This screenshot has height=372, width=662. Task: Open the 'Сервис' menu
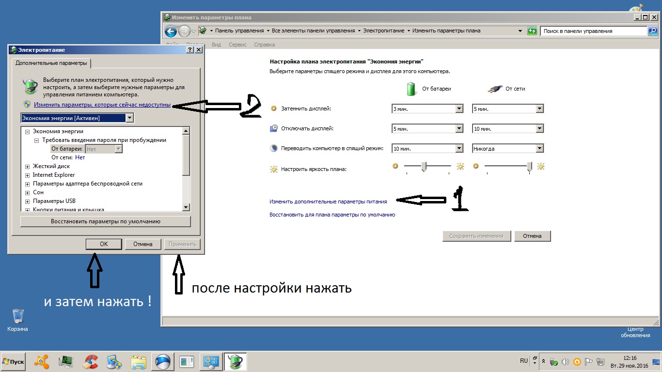[x=237, y=45]
